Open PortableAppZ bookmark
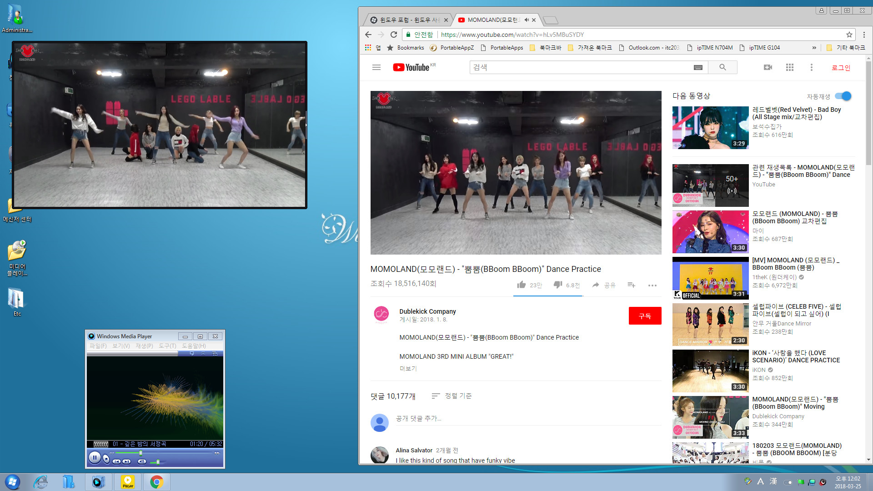Screen dimensions: 873x491 point(452,48)
